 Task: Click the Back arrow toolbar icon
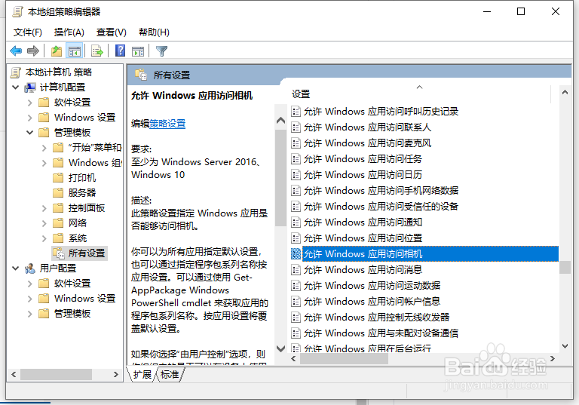pos(16,51)
